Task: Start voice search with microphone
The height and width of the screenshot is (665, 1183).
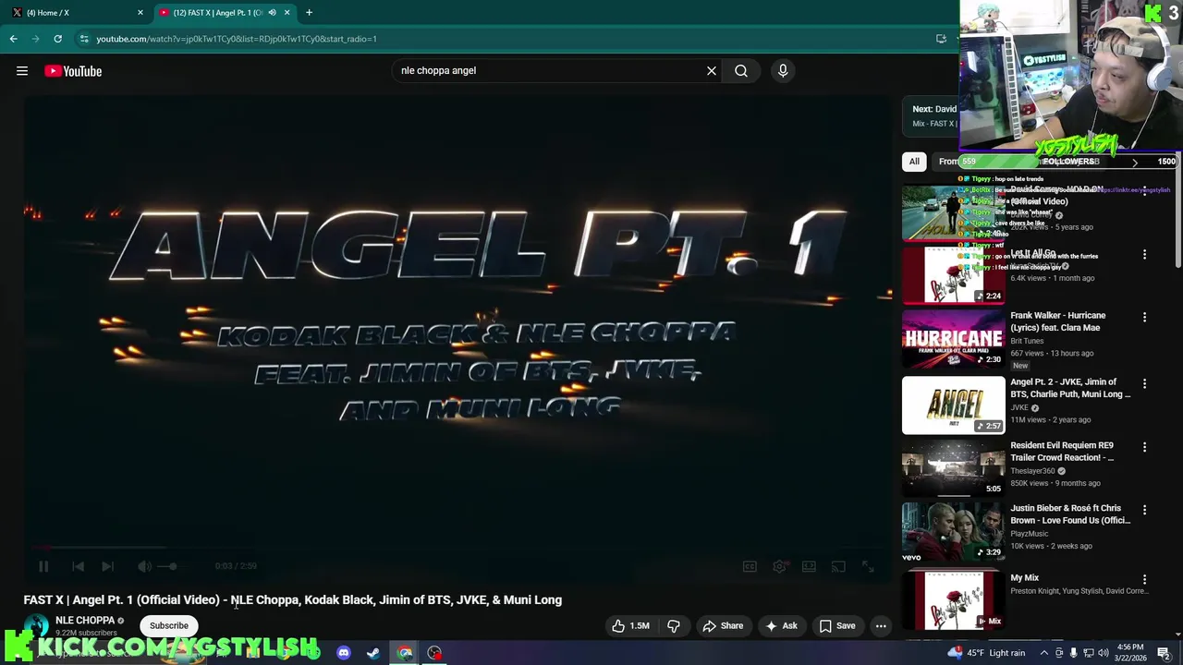Action: click(x=783, y=70)
